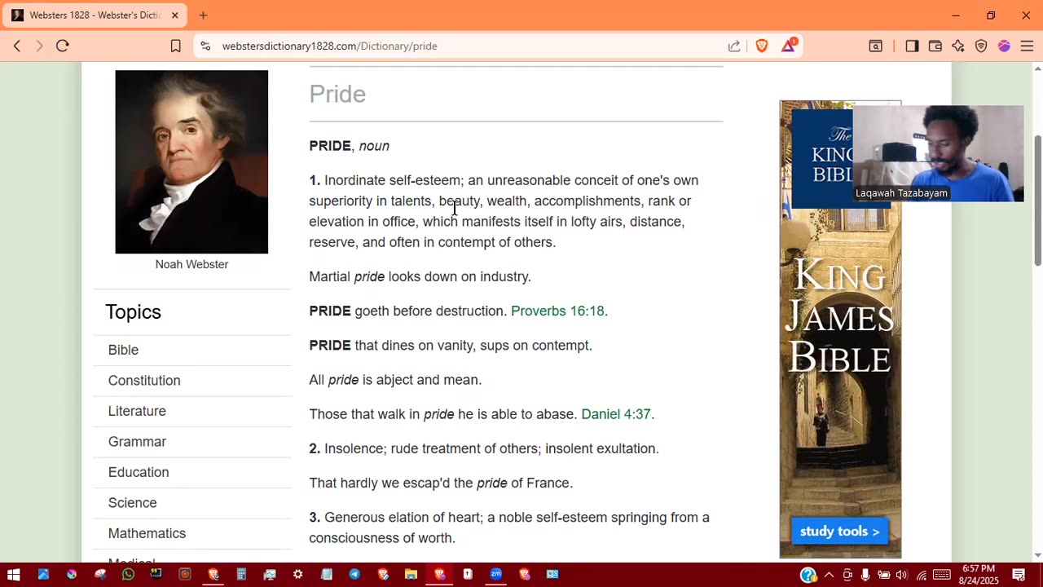Screen dimensions: 1043x587
Task: Open Brave VPN shield icon
Action: 981,46
